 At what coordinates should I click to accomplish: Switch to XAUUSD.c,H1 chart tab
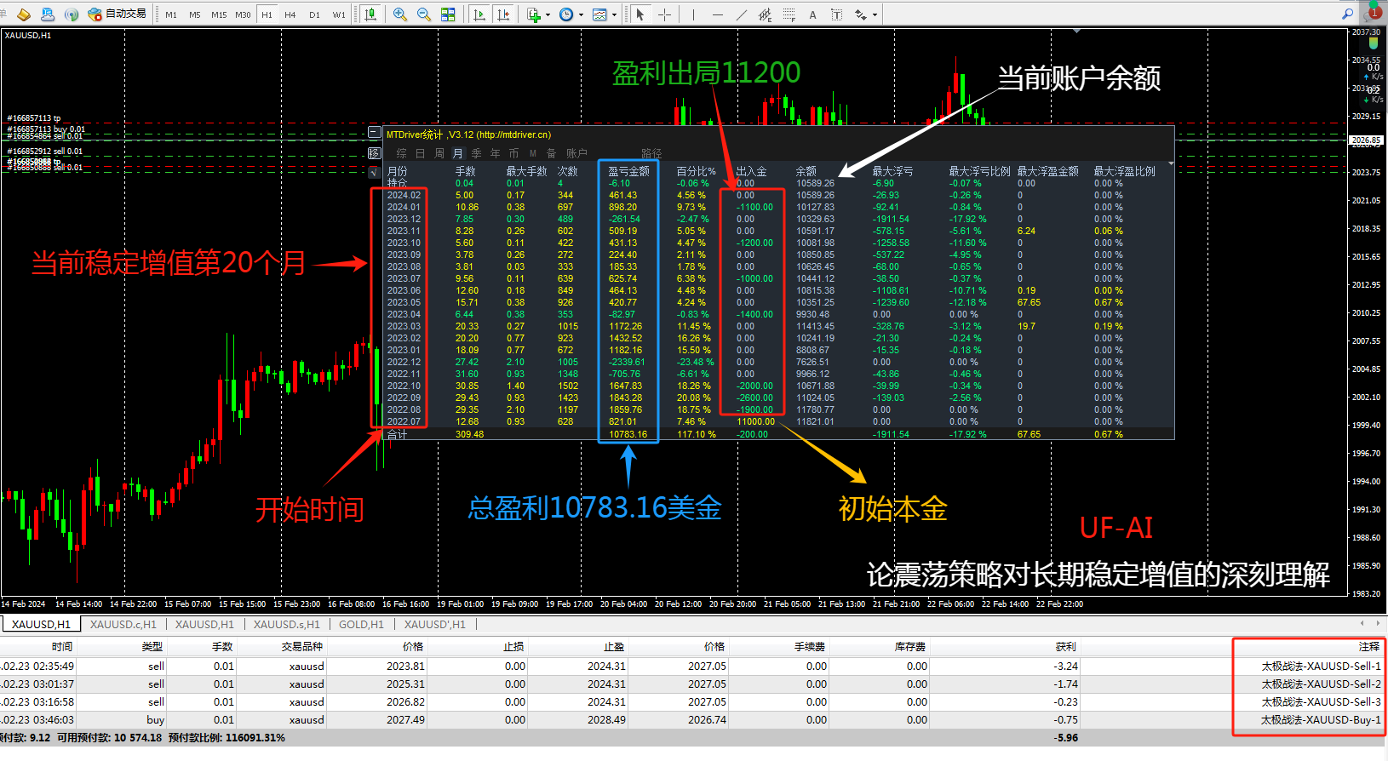click(x=123, y=625)
